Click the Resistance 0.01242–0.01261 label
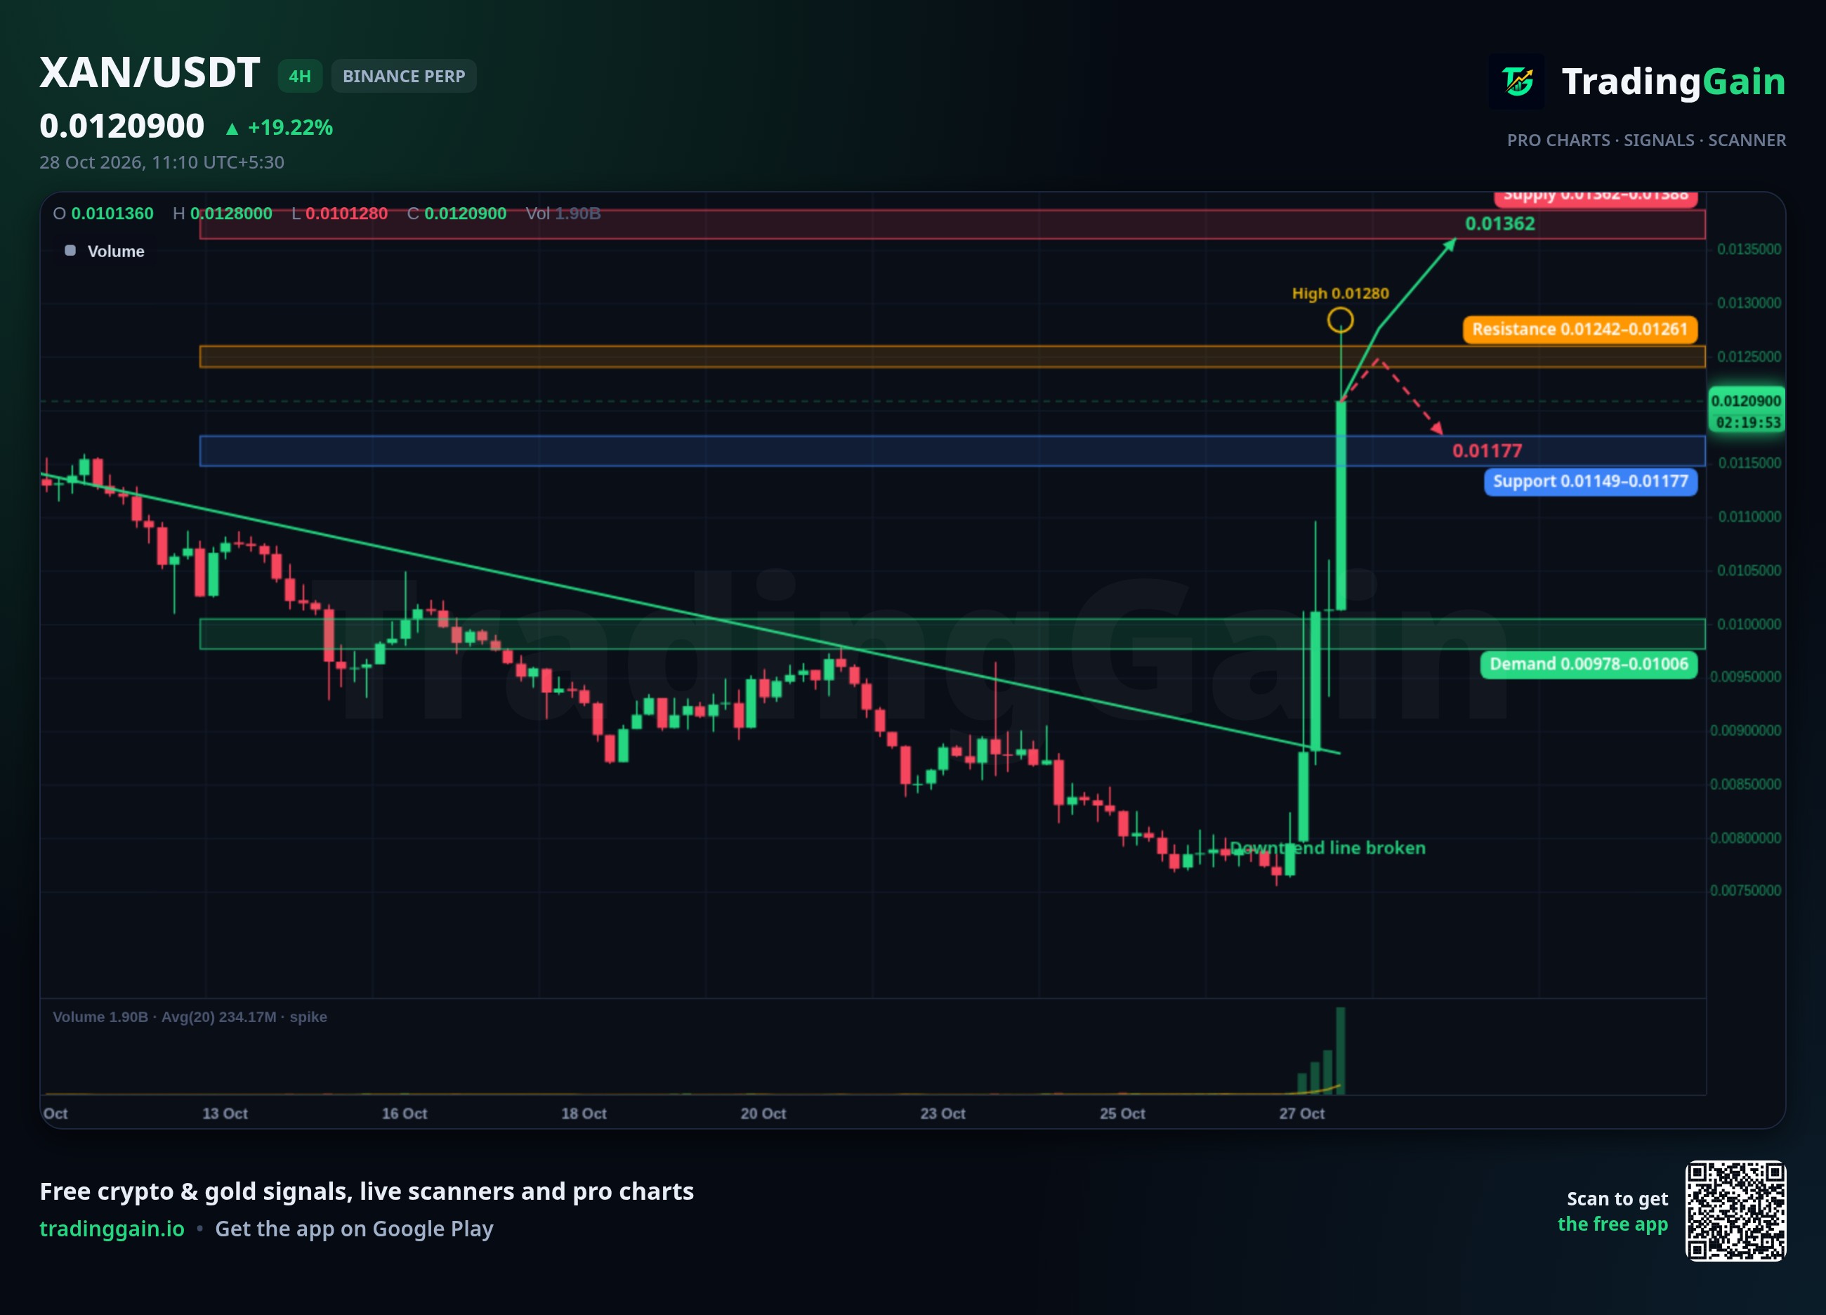Image resolution: width=1826 pixels, height=1315 pixels. click(x=1580, y=329)
